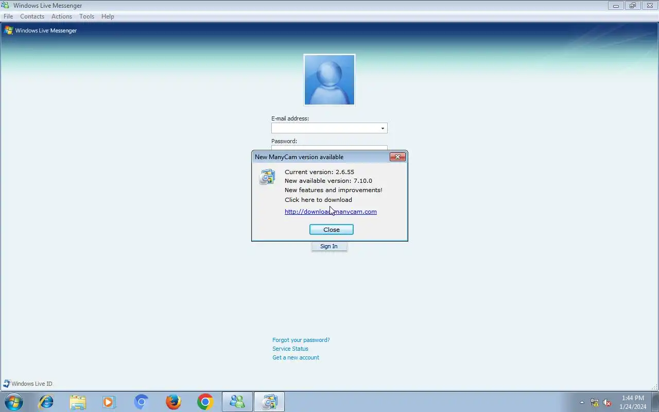Viewport: 659px width, 412px height.
Task: Close ManyCam dialog with red X
Action: [397, 157]
